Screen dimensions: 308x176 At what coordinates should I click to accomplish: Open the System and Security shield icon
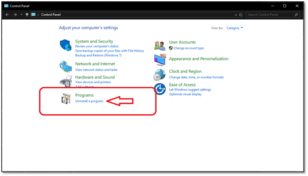point(66,45)
